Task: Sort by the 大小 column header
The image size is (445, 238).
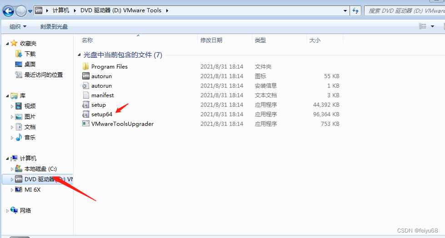Action: 315,40
